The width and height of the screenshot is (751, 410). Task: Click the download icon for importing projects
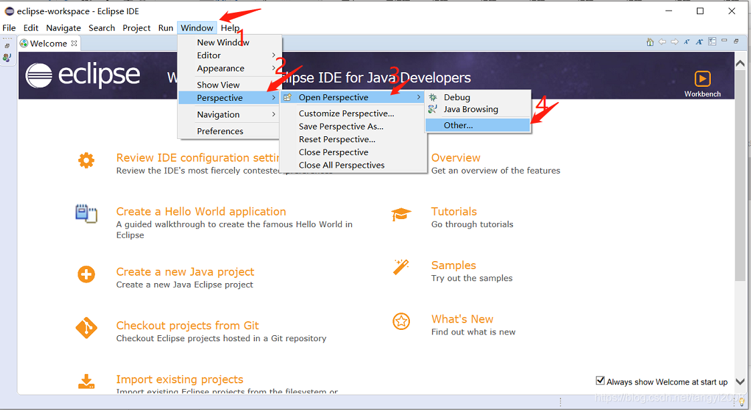coord(86,381)
